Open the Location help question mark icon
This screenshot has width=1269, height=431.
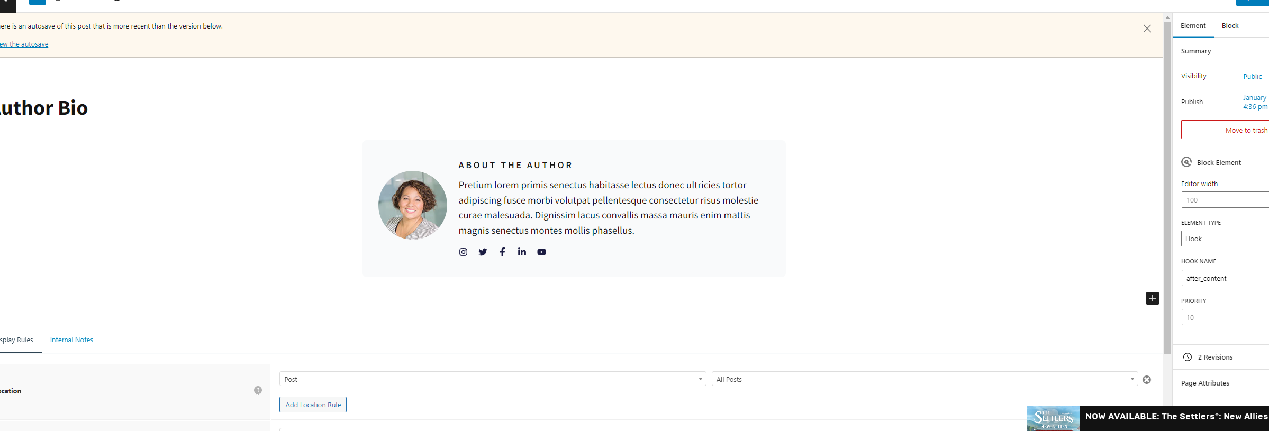pos(258,390)
